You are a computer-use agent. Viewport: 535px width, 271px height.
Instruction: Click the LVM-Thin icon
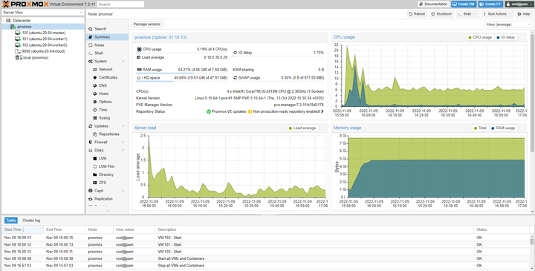(95, 166)
